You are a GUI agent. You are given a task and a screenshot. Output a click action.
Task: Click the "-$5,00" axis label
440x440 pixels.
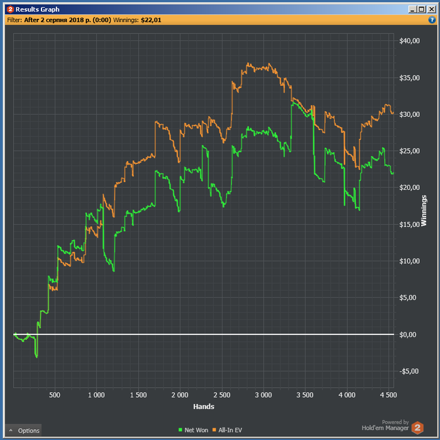coord(409,371)
